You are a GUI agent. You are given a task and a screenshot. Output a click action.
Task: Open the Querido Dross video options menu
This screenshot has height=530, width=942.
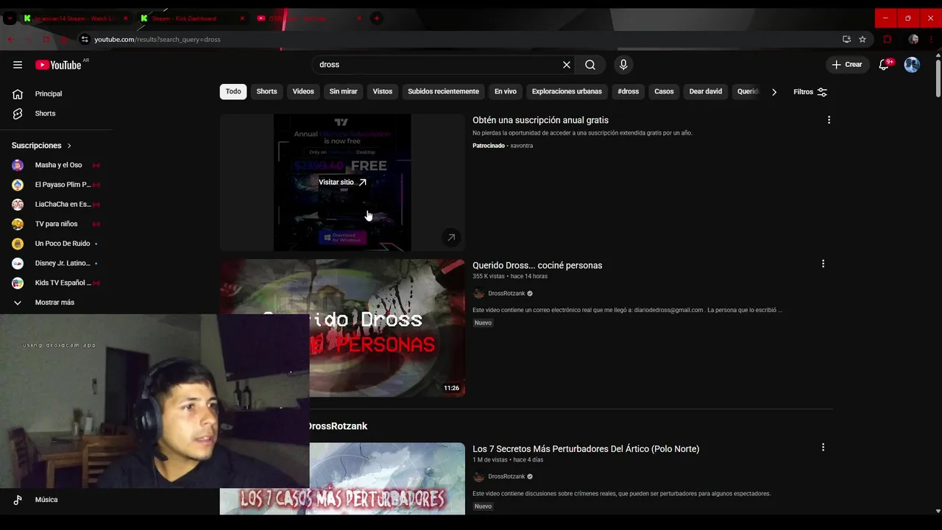point(823,264)
